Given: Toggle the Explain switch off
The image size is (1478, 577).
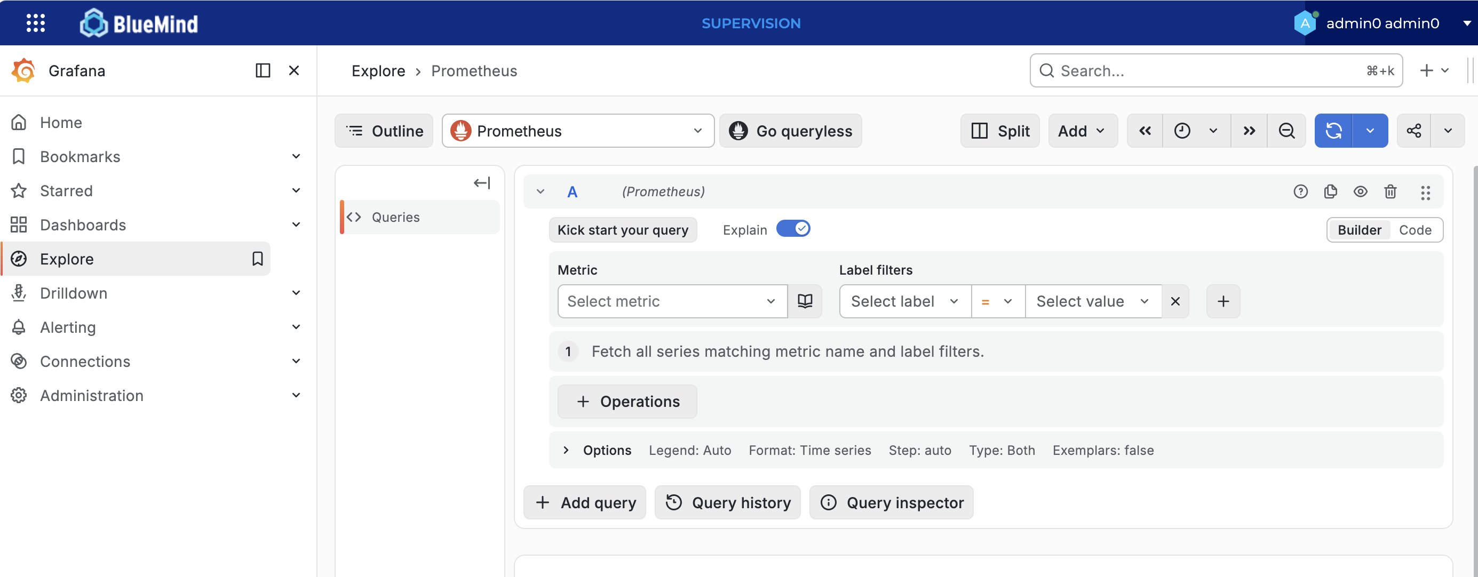Looking at the screenshot, I should point(793,229).
